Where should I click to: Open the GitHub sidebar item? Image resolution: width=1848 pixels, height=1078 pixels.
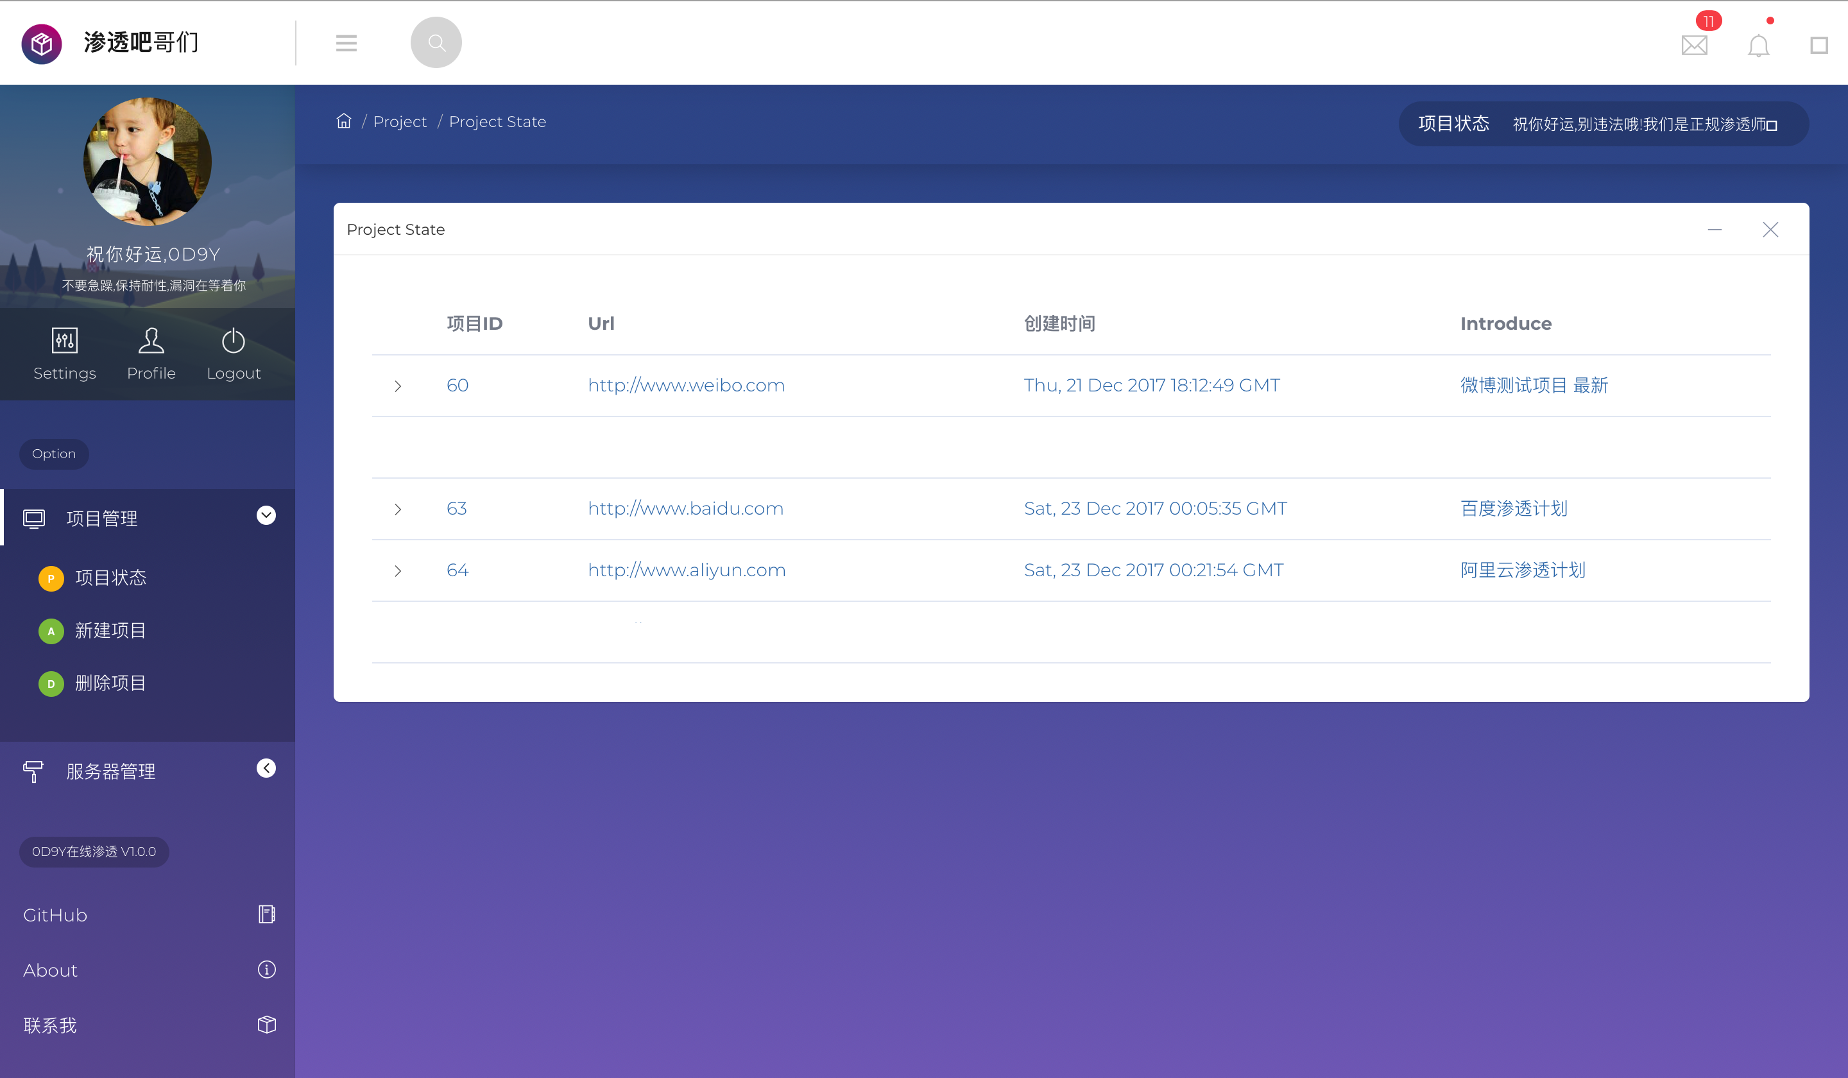click(148, 914)
